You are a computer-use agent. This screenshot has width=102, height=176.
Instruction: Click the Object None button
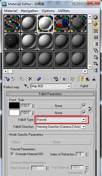click(x=57, y=142)
